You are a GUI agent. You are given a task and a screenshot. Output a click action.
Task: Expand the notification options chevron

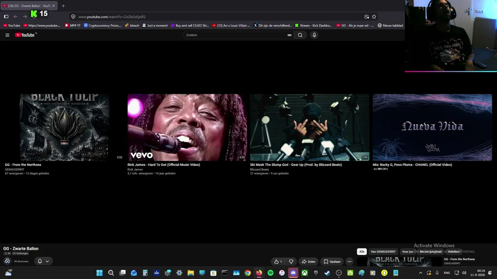tap(47, 261)
